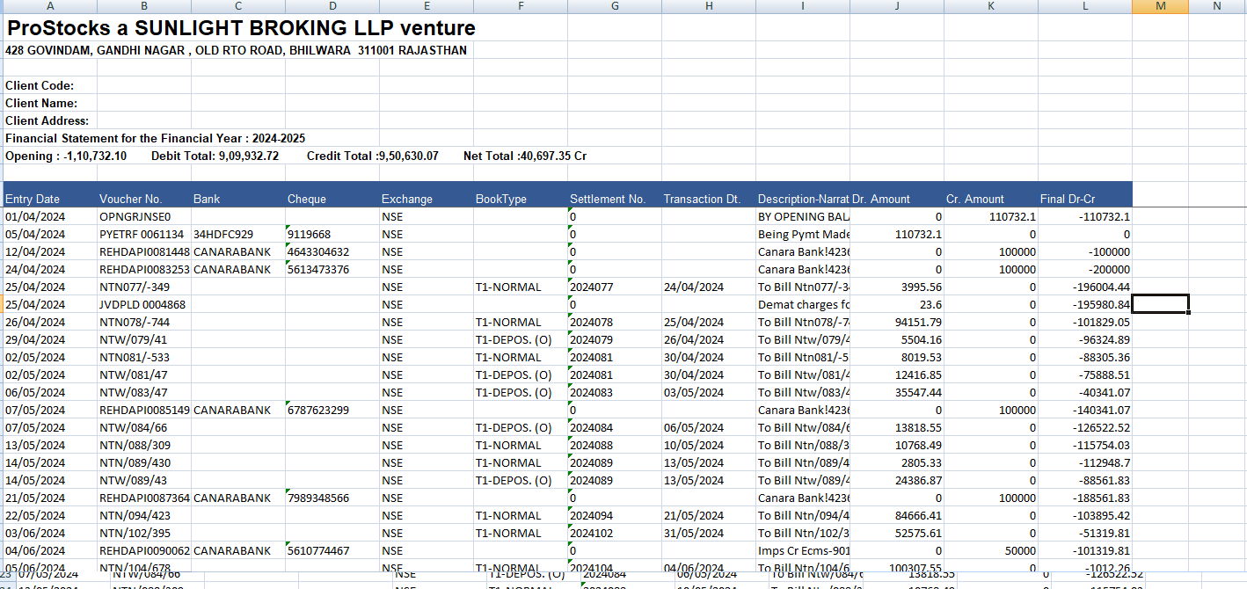Image resolution: width=1247 pixels, height=589 pixels.
Task: Click the 'Imps Cr Ecms-901' description cell
Action: pyautogui.click(x=803, y=550)
